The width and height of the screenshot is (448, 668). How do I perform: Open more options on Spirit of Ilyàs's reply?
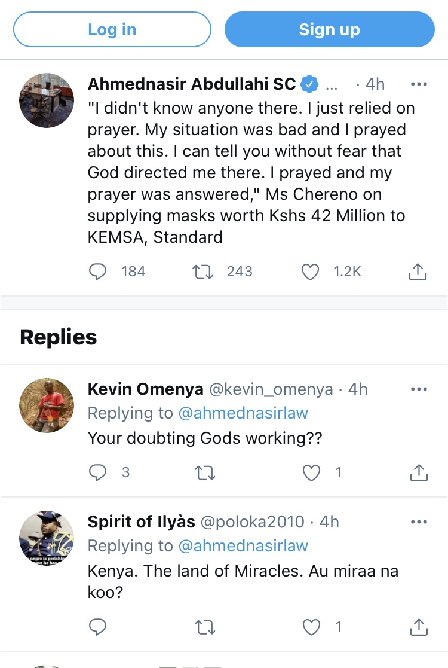point(419,522)
